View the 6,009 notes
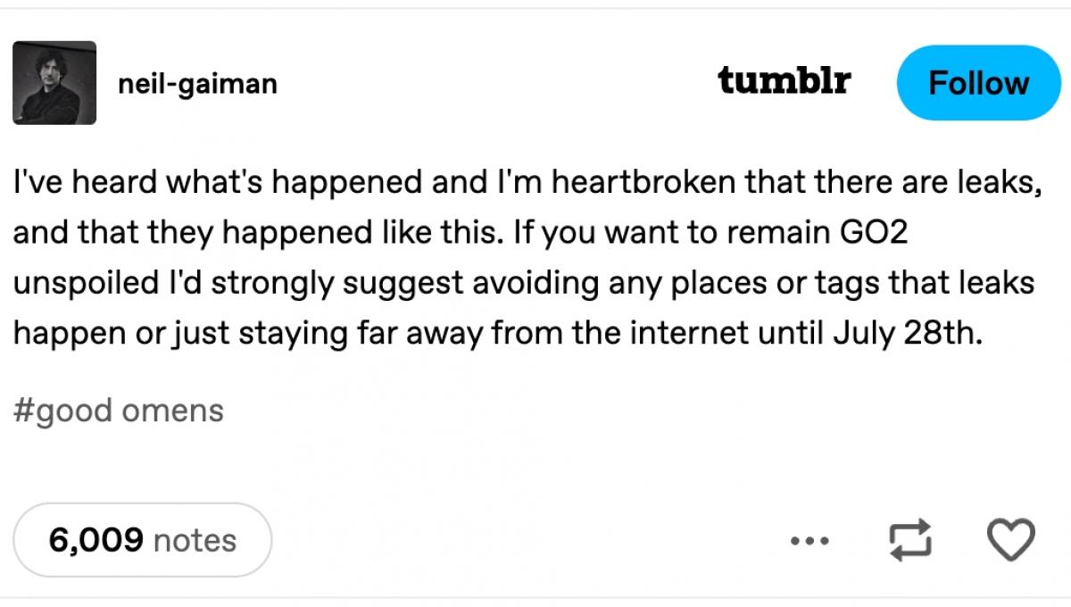 coord(142,540)
